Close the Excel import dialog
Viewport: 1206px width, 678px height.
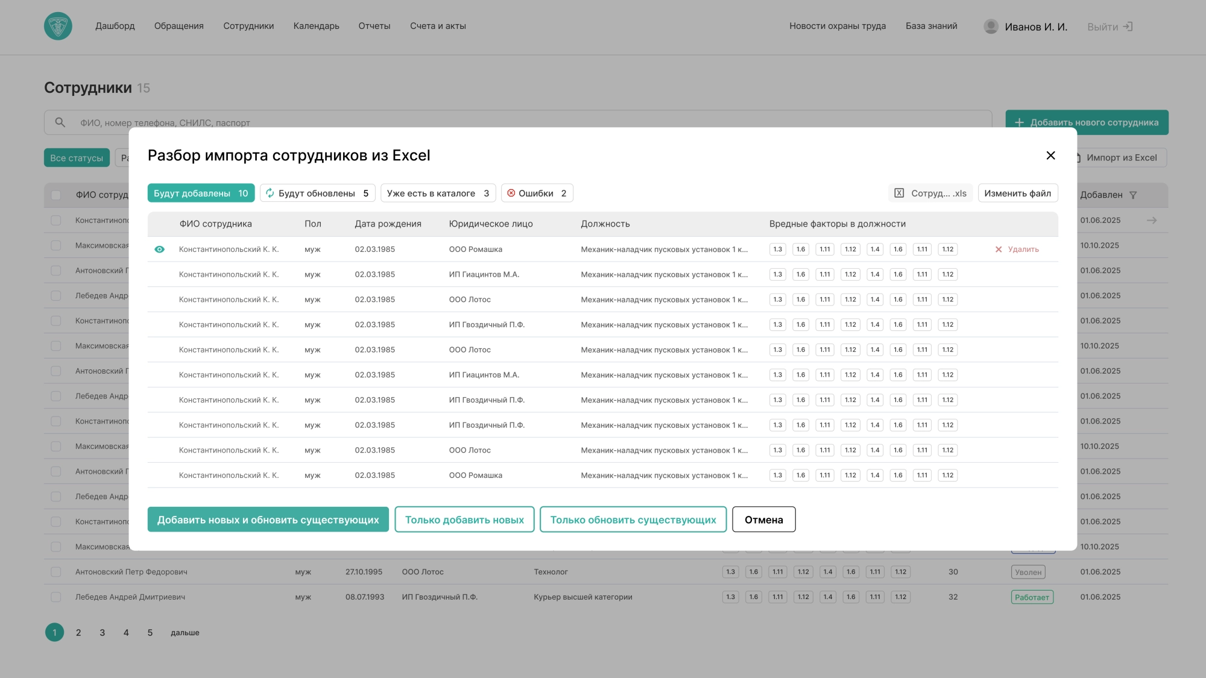click(x=1050, y=155)
